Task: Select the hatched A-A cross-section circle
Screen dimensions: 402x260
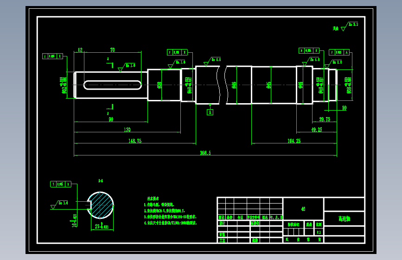Action: 100,205
